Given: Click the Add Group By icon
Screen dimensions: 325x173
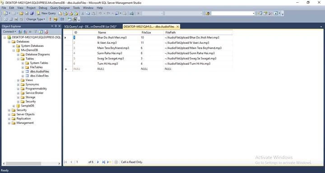Looking at the screenshot, I should [62, 19].
